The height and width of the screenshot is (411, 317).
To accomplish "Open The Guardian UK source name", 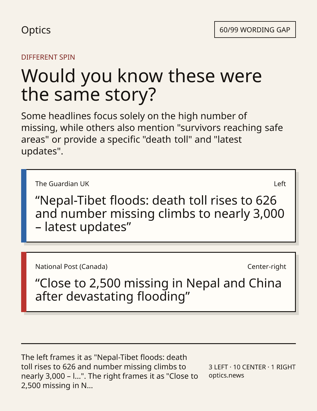I will [x=62, y=184].
